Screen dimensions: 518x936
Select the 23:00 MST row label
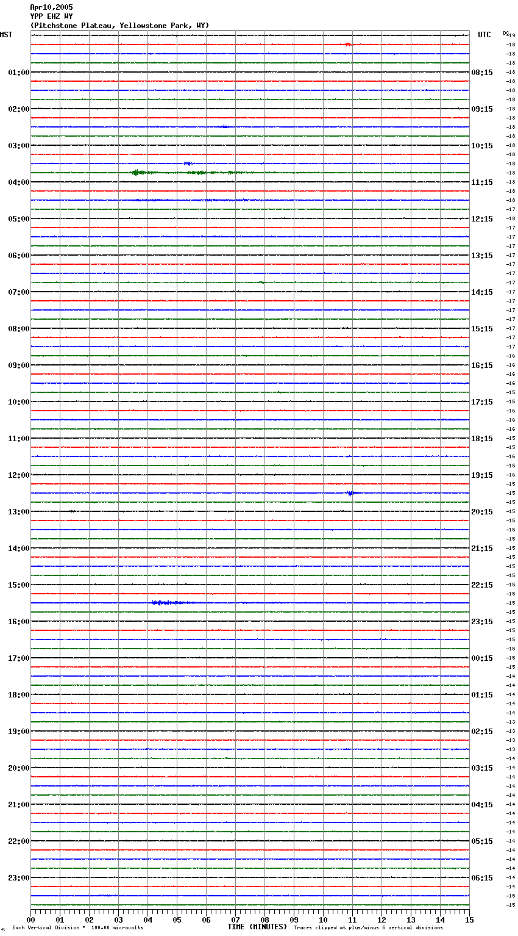click(x=19, y=878)
